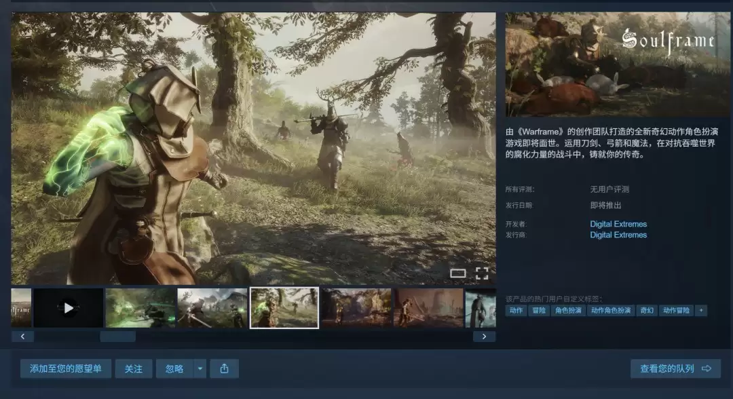Click the theater mode rectangle icon
The width and height of the screenshot is (733, 399).
click(457, 273)
